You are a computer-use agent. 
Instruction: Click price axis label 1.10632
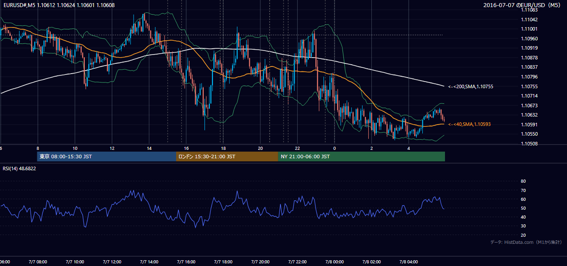tap(530, 115)
